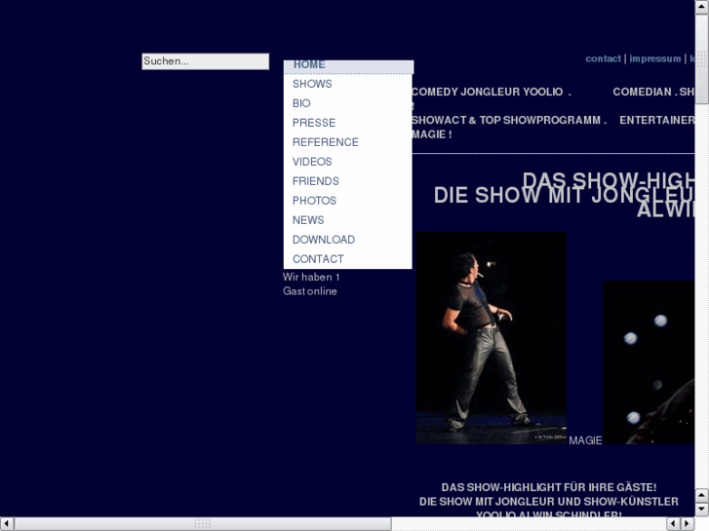Click the juggler performer photo
Viewport: 709px width, 531px height.
click(491, 337)
